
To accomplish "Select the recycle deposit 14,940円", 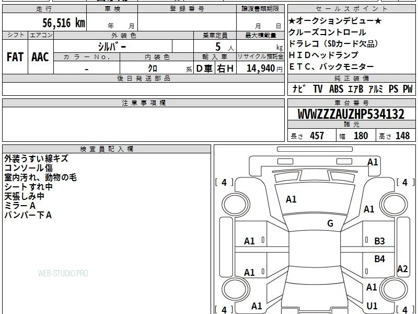I will tap(264, 69).
